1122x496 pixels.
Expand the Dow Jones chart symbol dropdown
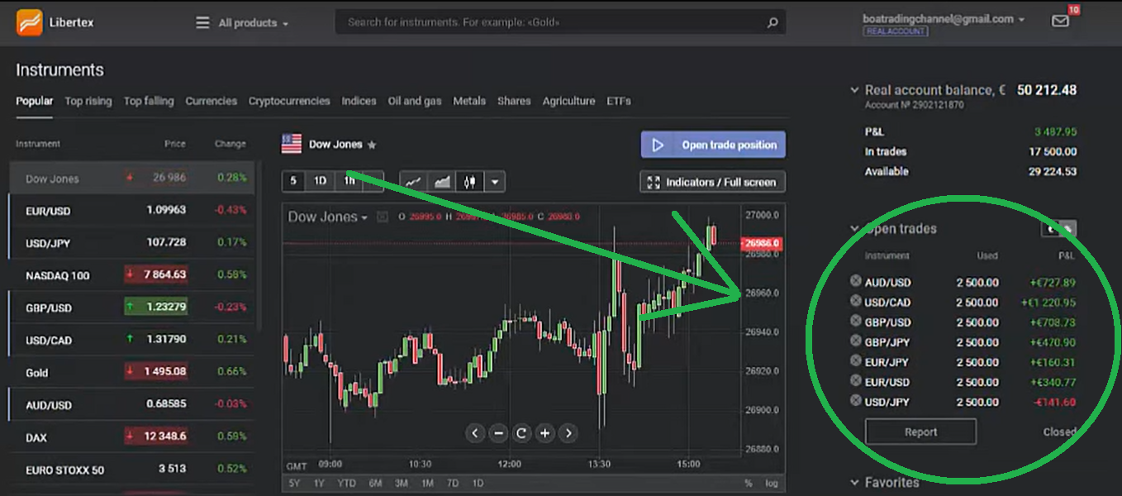[328, 217]
